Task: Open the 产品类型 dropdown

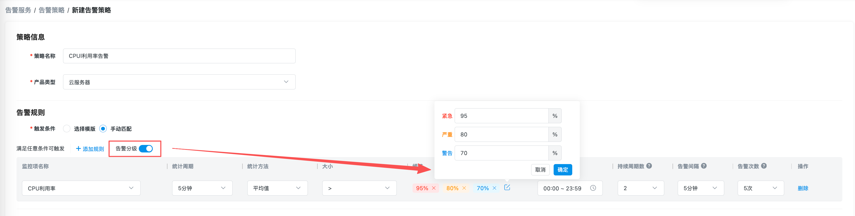Action: (x=179, y=82)
